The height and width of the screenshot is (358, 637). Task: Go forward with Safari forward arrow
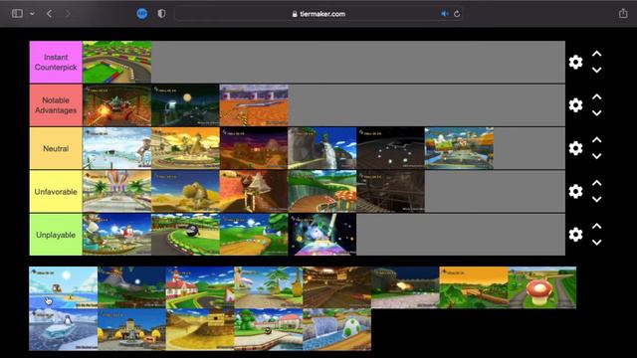tap(68, 14)
